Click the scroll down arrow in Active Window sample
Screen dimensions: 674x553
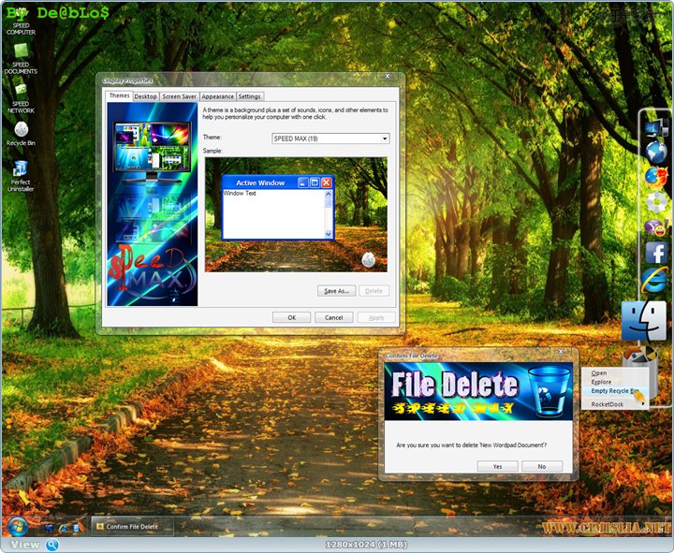point(329,234)
